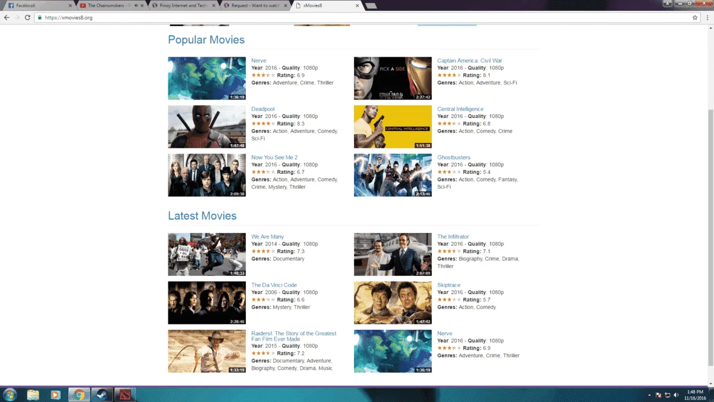Screen dimensions: 714x402
Task: Open The Infiltrator title link
Action: click(453, 236)
